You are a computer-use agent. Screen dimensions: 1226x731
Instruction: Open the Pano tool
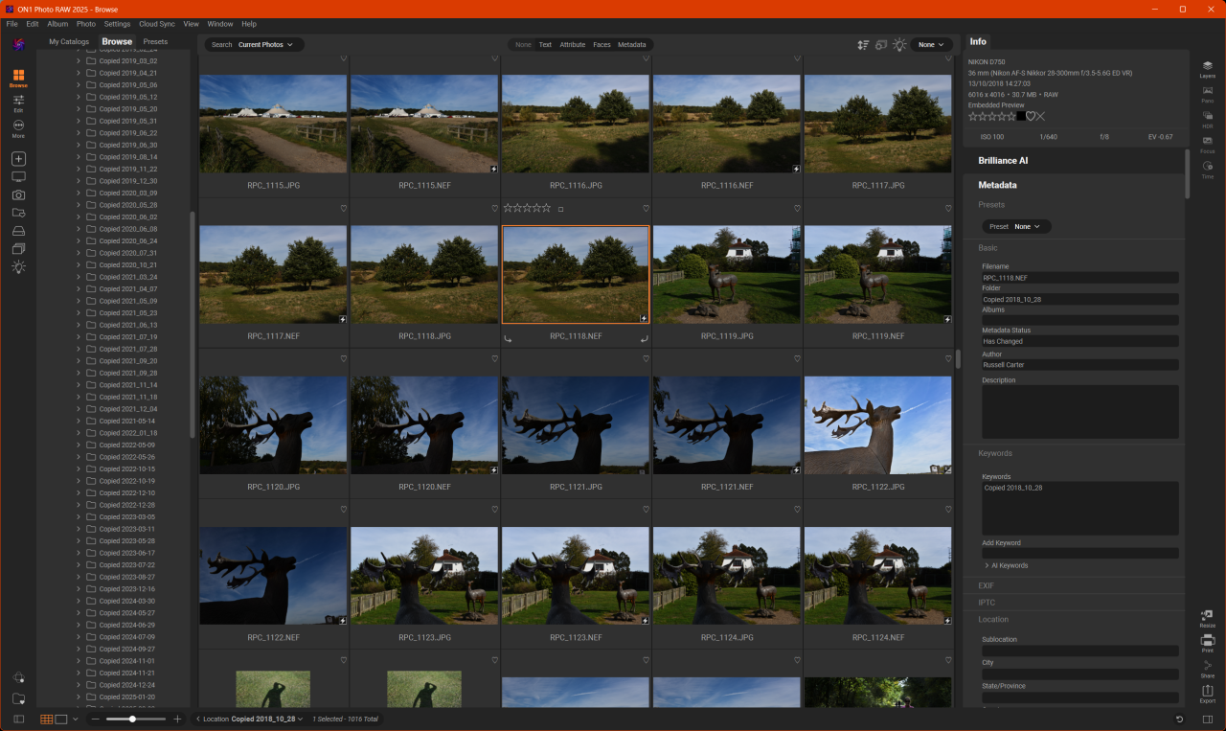(x=1207, y=93)
